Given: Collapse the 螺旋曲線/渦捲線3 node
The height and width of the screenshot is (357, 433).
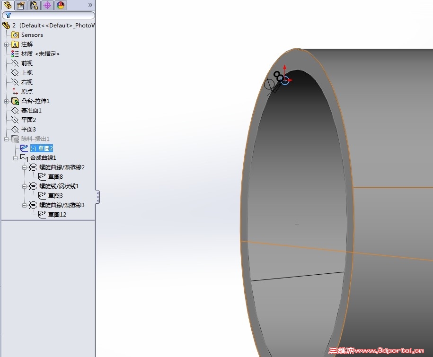Looking at the screenshot, I should pyautogui.click(x=24, y=205).
